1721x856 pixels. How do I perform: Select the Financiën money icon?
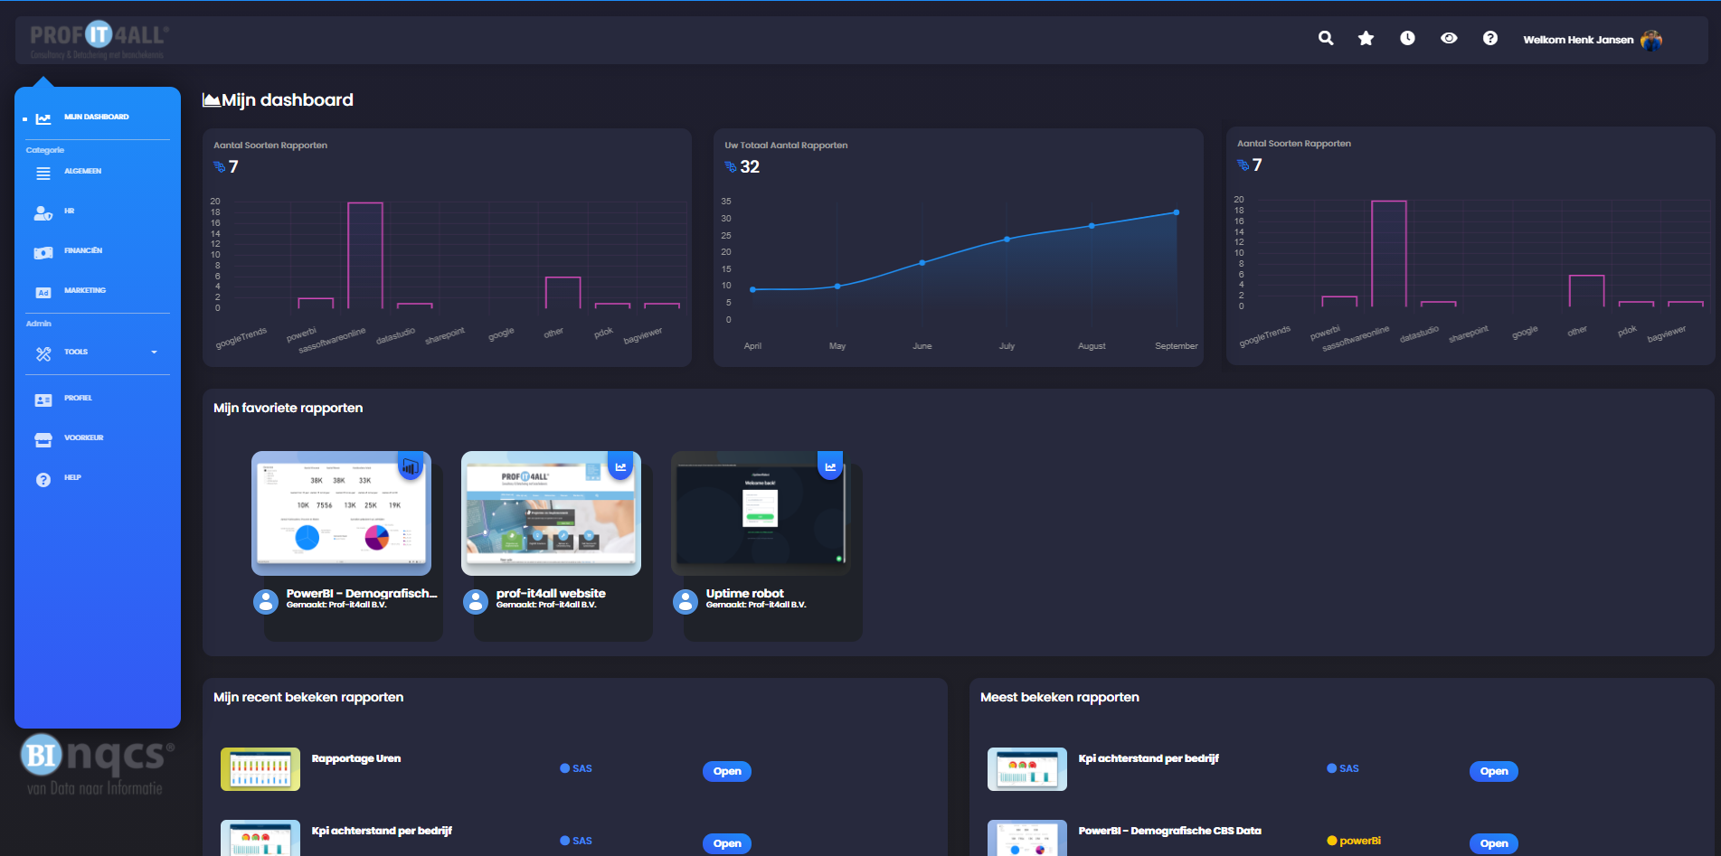click(43, 252)
